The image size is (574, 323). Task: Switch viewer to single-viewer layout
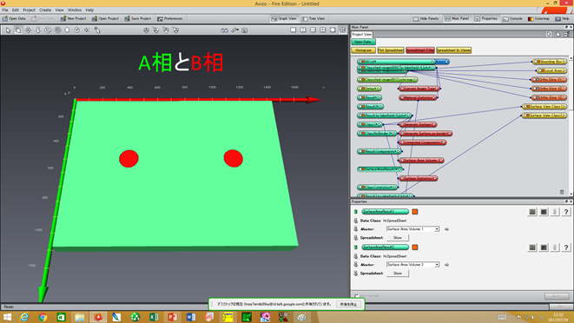tap(293, 30)
